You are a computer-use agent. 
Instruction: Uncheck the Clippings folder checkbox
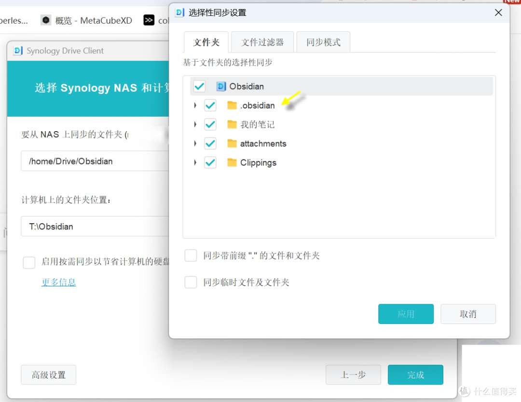pyautogui.click(x=210, y=162)
